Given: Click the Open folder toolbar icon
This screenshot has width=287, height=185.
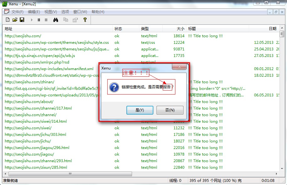Looking at the screenshot, I should click(x=15, y=20).
